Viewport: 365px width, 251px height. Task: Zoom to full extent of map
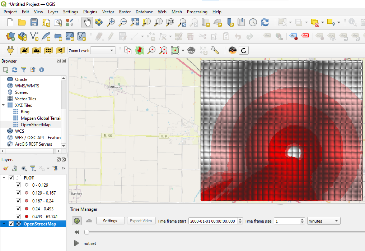(135, 22)
